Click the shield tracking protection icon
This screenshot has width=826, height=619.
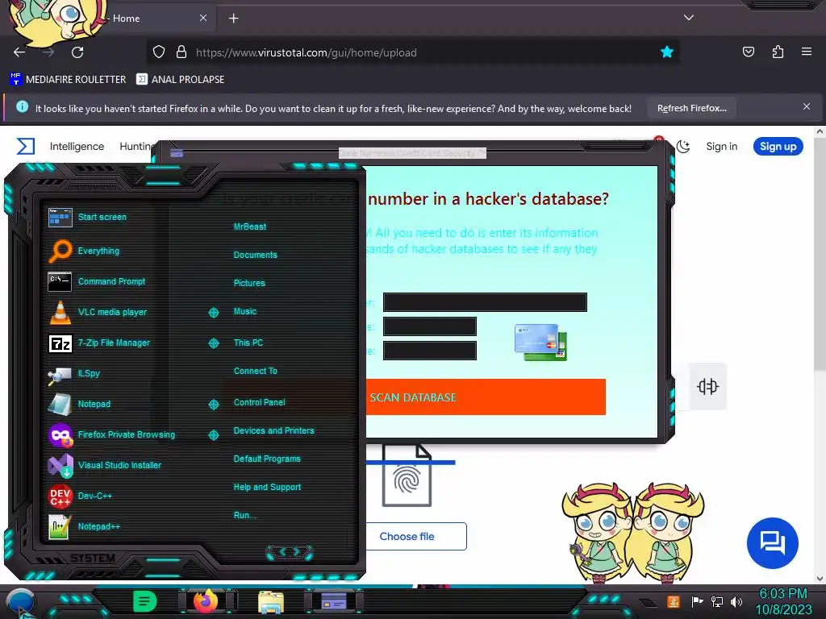point(159,52)
